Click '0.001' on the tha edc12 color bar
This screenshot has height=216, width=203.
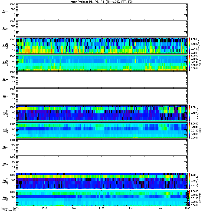(194, 53)
